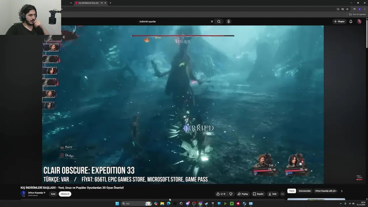Select the 'Orhun Kayaalp adlı' filter chip
Viewport: 368px width, 207px height.
(326, 191)
